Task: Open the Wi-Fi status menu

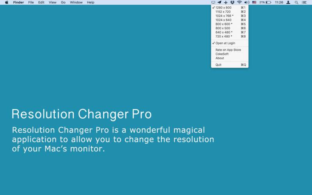Action: pos(239,2)
